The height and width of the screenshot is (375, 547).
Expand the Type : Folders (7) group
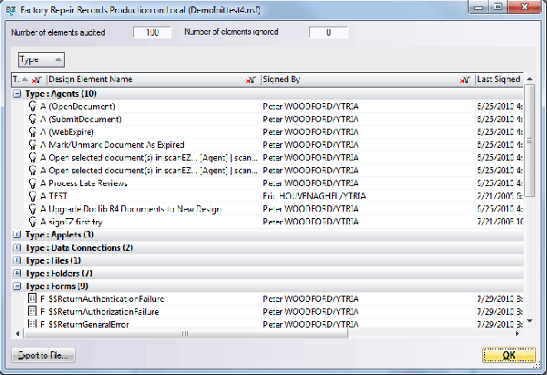tap(16, 273)
